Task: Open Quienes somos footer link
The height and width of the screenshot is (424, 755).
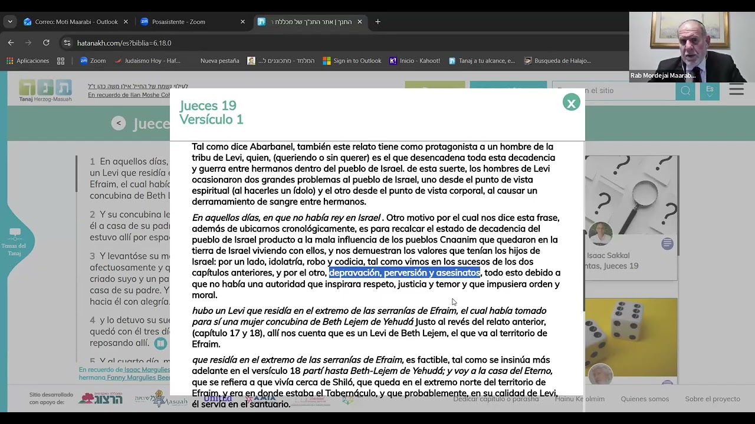Action: [645, 399]
